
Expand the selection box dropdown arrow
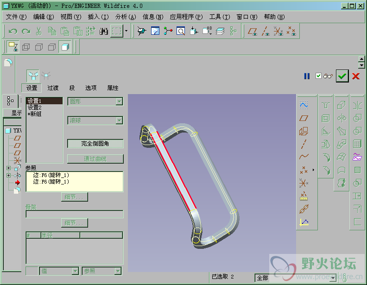(127, 31)
